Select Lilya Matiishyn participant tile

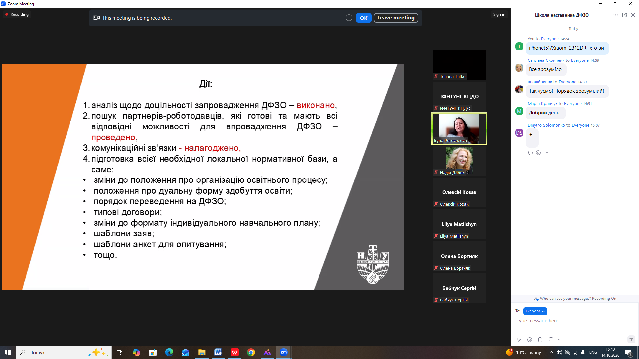click(x=459, y=225)
